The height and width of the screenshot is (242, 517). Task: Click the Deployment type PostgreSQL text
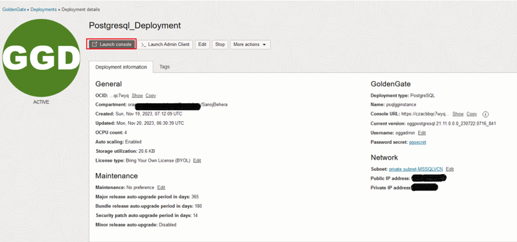pyautogui.click(x=423, y=96)
